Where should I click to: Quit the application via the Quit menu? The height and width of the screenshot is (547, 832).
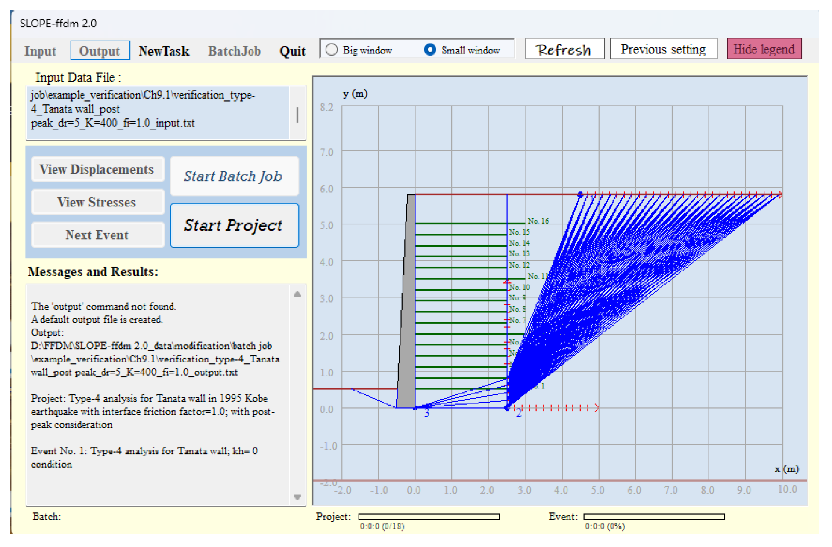(293, 51)
